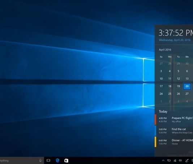Image resolution: width=193 pixels, height=164 pixels.
Task: Click the April 2016 month header
Action: 165,50
